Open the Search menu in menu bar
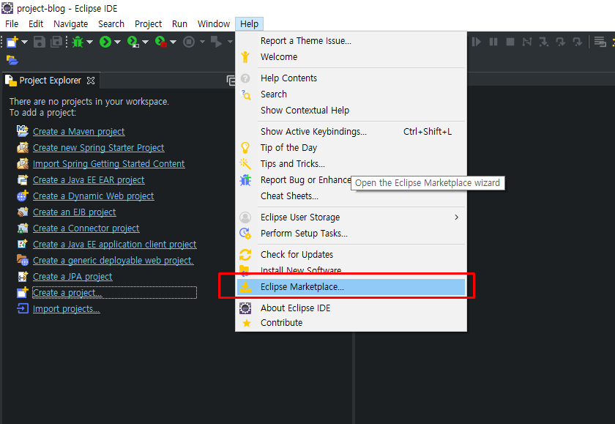 [111, 24]
